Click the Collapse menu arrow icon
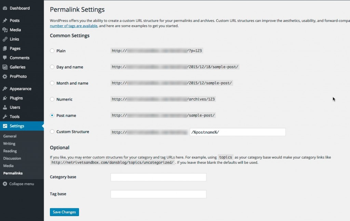 point(5,184)
